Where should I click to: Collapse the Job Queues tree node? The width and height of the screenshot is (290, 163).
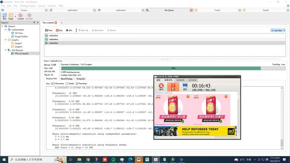click(5, 50)
